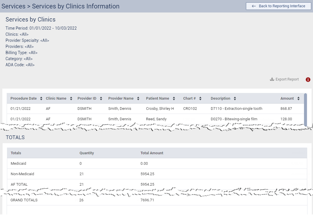The image size is (313, 215).
Task: Click the Export Report link
Action: coord(287,79)
